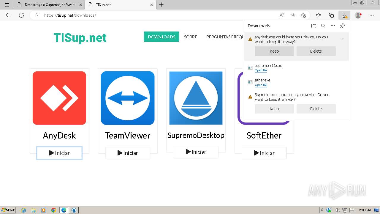Click the SupremoDesktop logo image
The height and width of the screenshot is (214, 380).
tap(196, 98)
